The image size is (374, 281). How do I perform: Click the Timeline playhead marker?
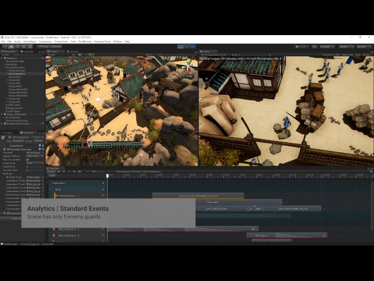point(108,176)
